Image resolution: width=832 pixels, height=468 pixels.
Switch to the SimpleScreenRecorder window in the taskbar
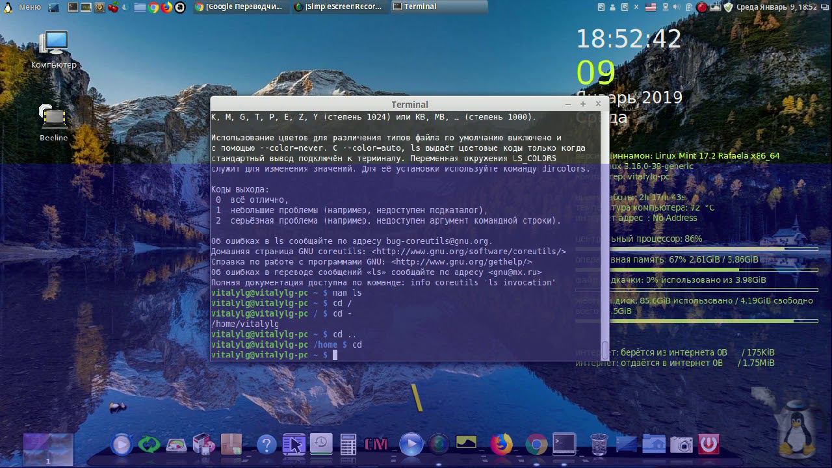[x=339, y=7]
